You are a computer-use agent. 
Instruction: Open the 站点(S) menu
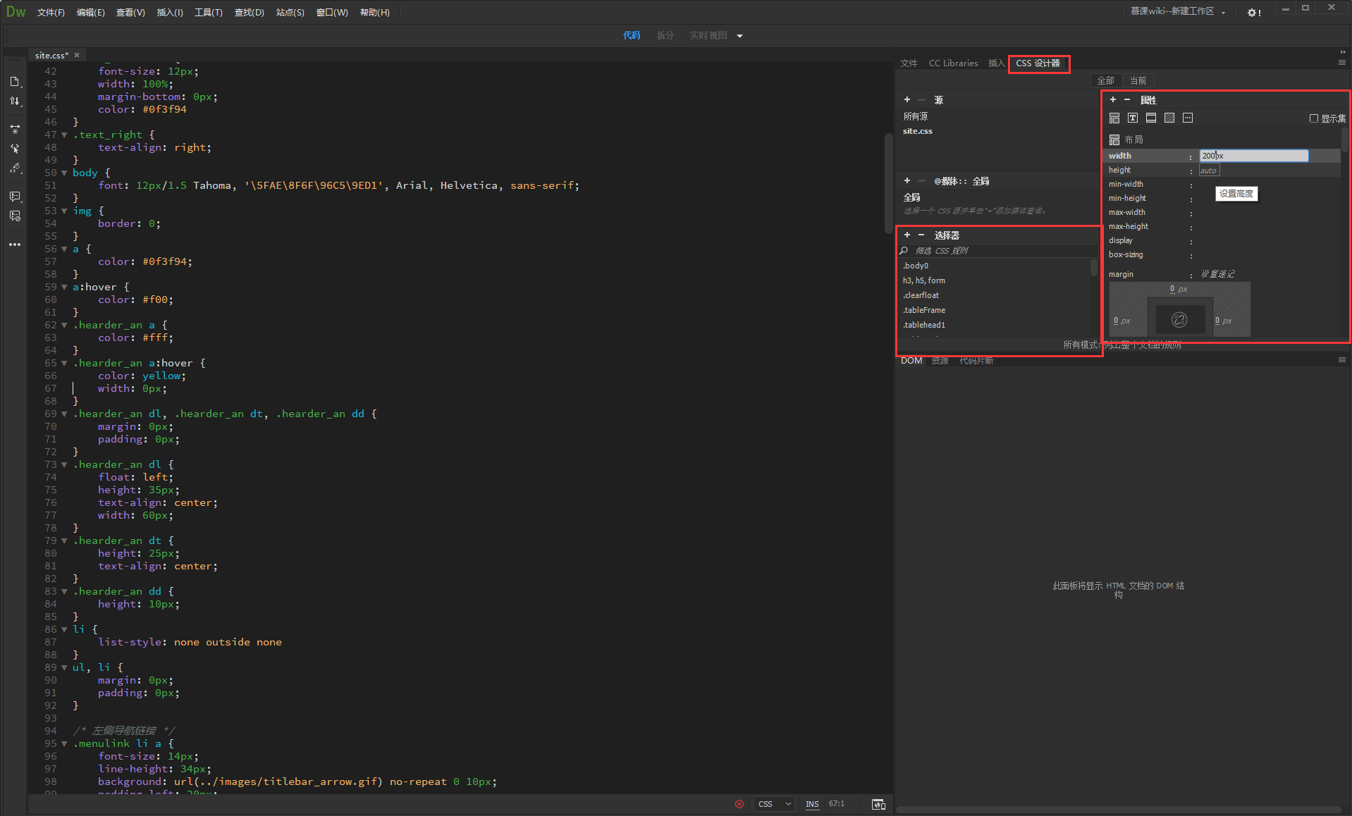coord(290,13)
